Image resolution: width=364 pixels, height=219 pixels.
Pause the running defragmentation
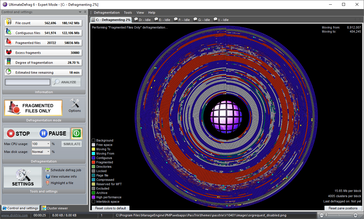[x=53, y=134]
